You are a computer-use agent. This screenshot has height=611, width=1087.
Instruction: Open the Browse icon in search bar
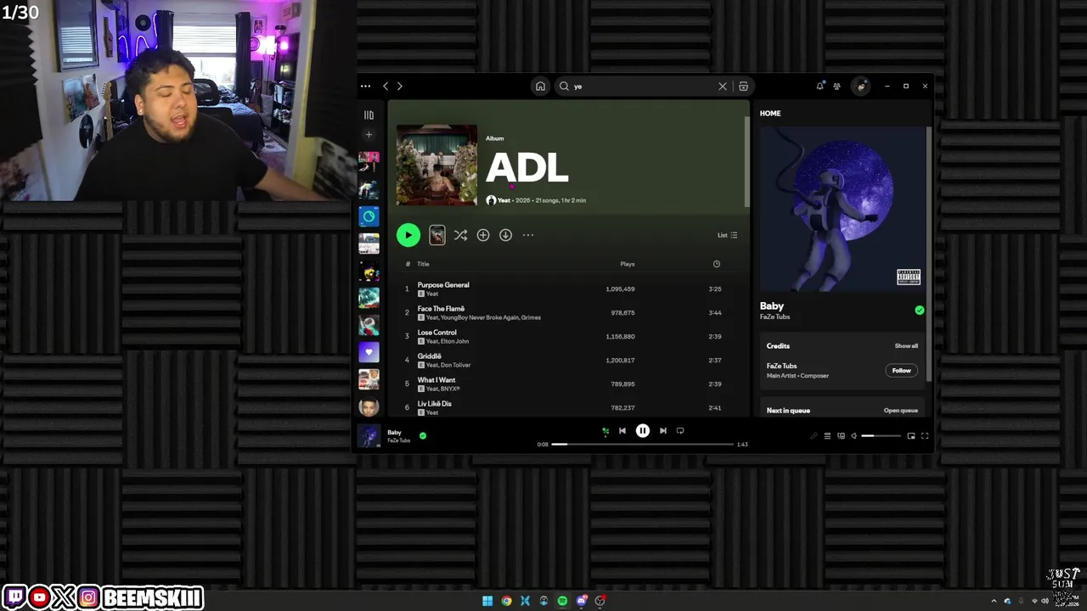point(743,86)
